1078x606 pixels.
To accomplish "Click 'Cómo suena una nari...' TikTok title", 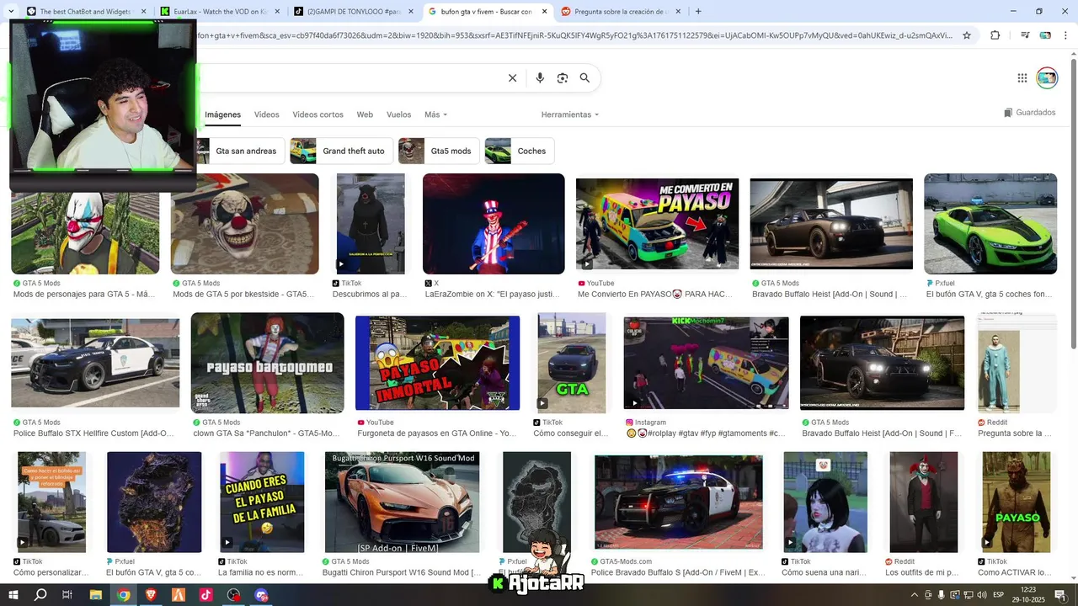I will click(824, 572).
